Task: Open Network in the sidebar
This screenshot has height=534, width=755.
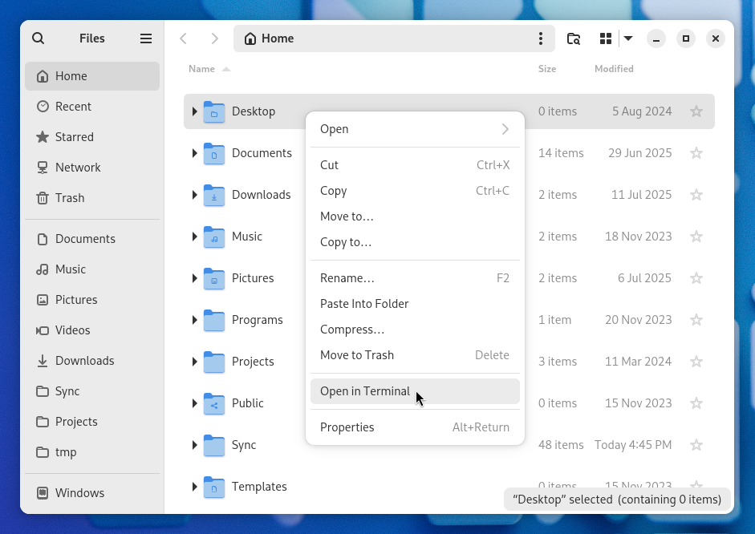Action: pyautogui.click(x=92, y=168)
